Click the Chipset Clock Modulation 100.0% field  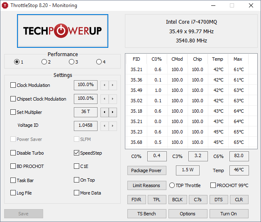[86, 99]
